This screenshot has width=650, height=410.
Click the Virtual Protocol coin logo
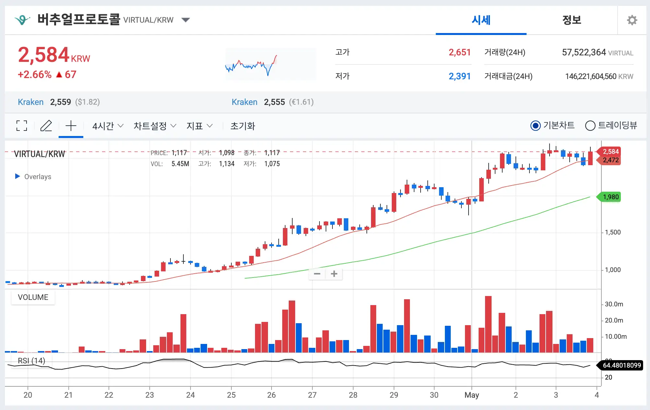pyautogui.click(x=22, y=20)
